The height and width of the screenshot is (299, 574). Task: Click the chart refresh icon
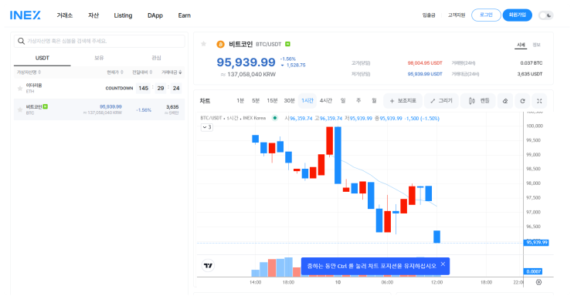pyautogui.click(x=522, y=101)
